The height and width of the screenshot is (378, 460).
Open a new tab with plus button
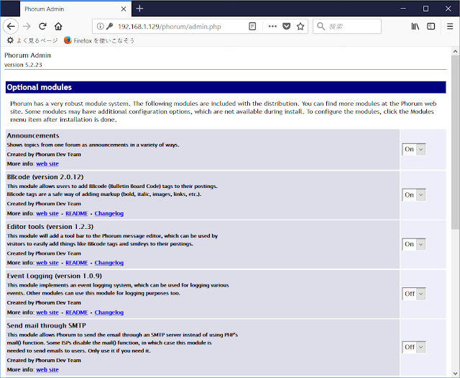click(x=140, y=9)
